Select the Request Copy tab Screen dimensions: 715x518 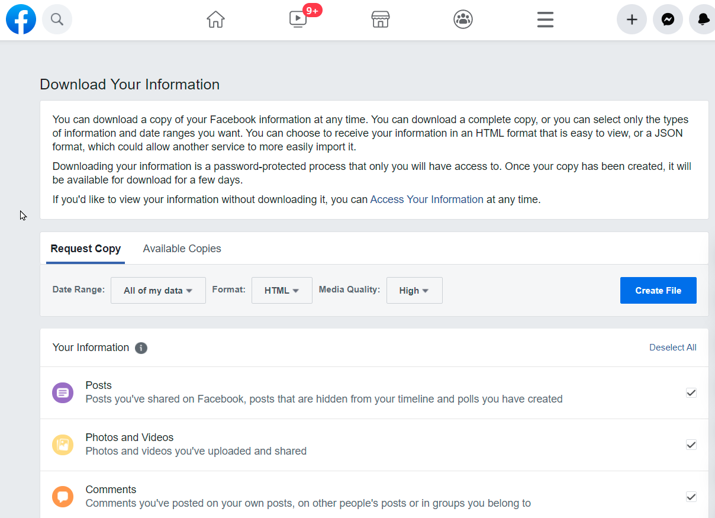(86, 249)
